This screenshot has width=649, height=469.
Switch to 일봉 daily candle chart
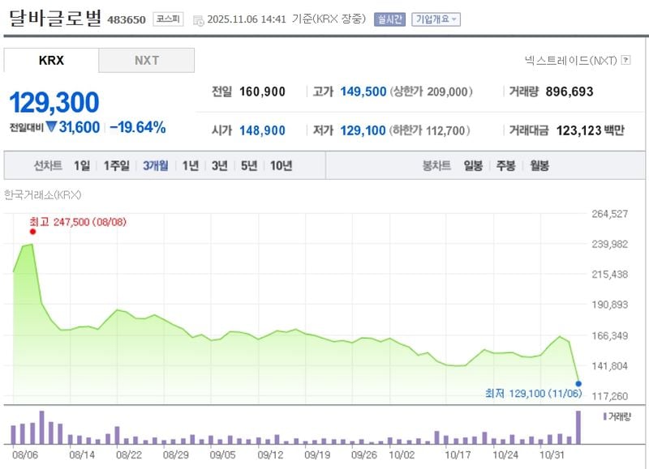tap(473, 165)
